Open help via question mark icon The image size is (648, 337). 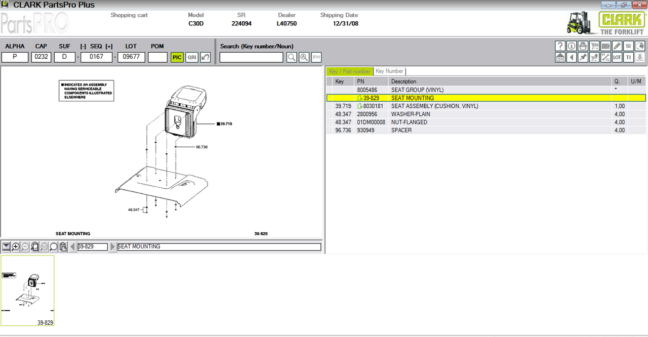(x=560, y=46)
